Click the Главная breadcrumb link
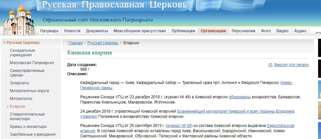 click(x=75, y=43)
